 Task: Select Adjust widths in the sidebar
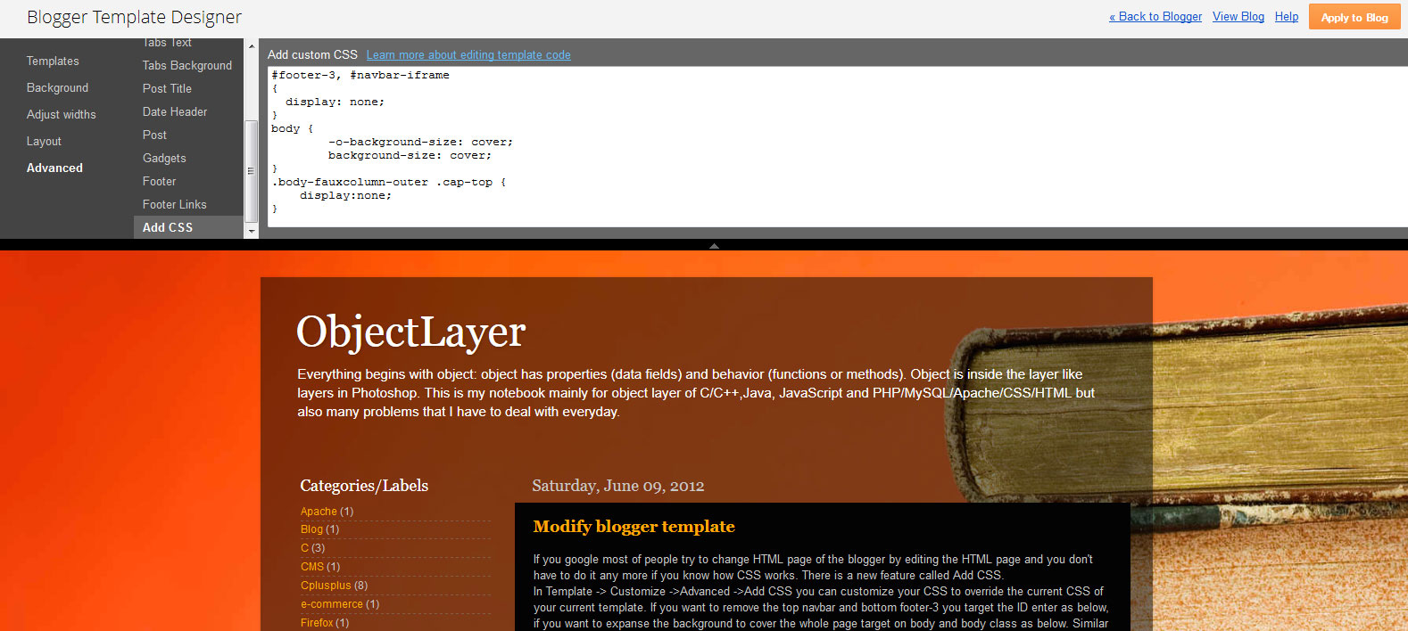tap(61, 114)
